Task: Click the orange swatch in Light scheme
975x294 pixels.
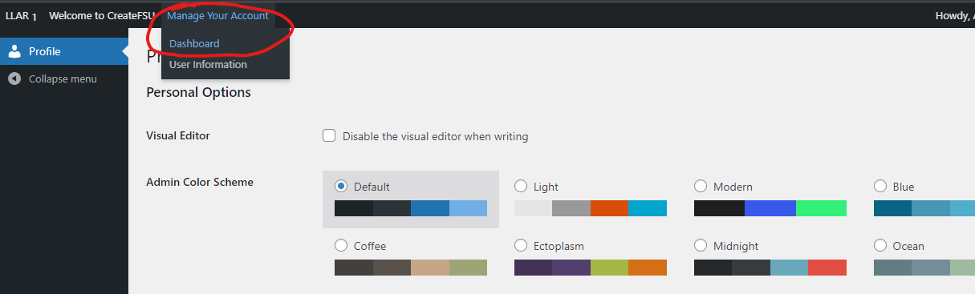Action: [610, 208]
